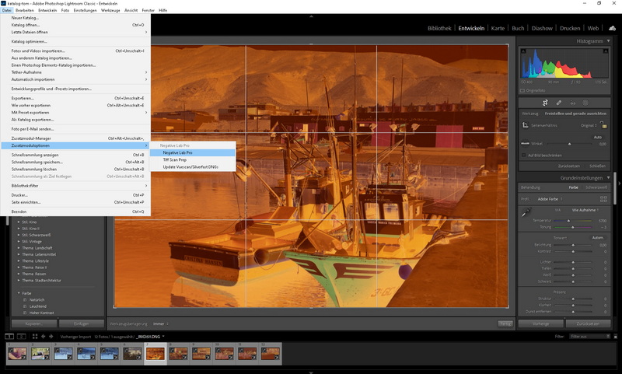Enable 'Auf Bild beschränken' checkbox
Screen dimensions: 622x374
(522, 155)
